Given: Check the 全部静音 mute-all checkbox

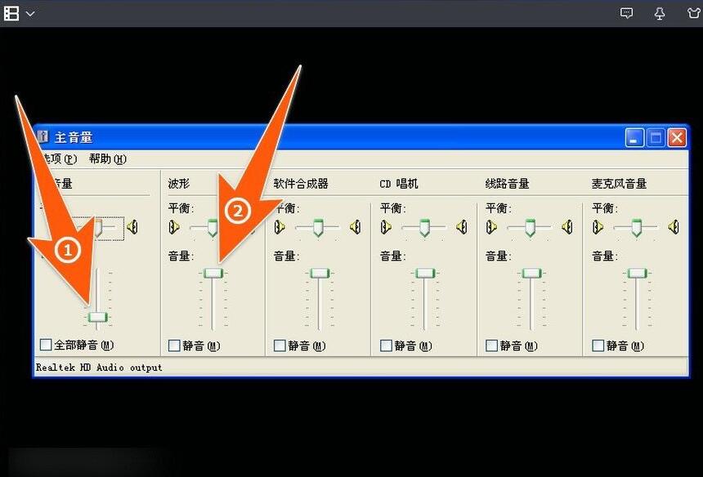Looking at the screenshot, I should (46, 345).
